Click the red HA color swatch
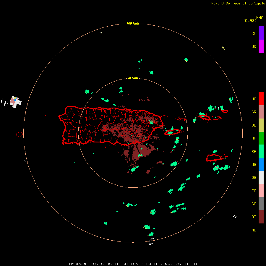 click(261, 99)
